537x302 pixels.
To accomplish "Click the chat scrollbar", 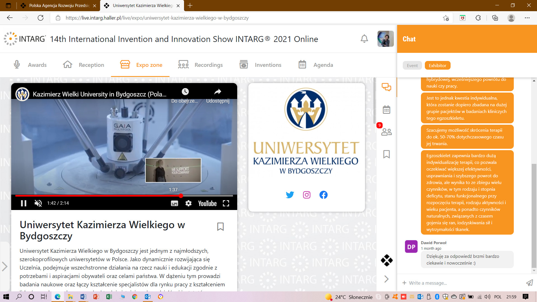I will [x=534, y=215].
